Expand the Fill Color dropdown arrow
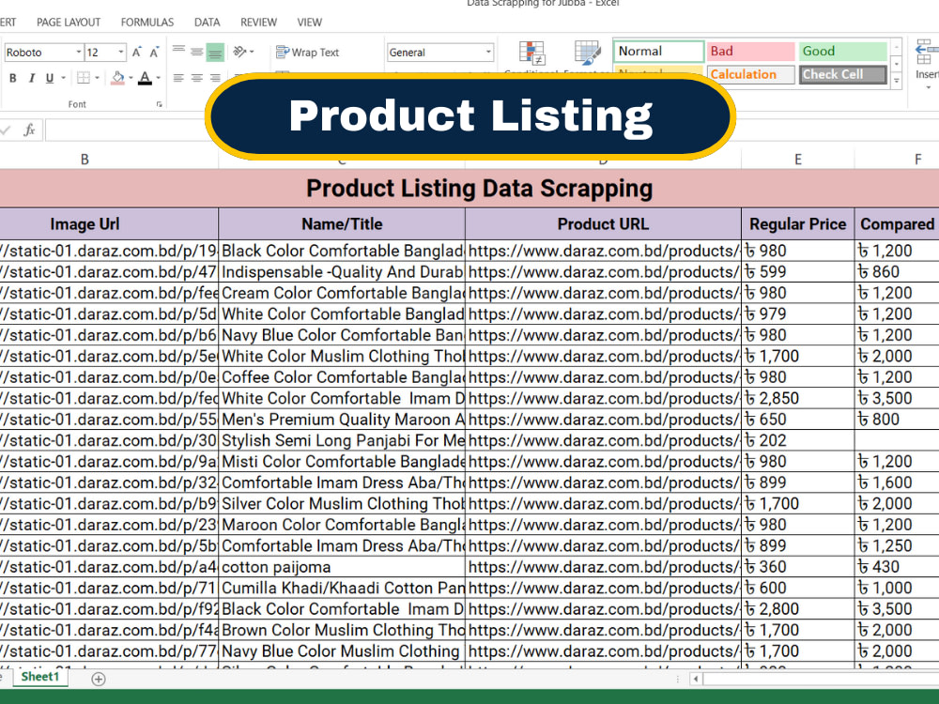Image resolution: width=939 pixels, height=704 pixels. (131, 78)
